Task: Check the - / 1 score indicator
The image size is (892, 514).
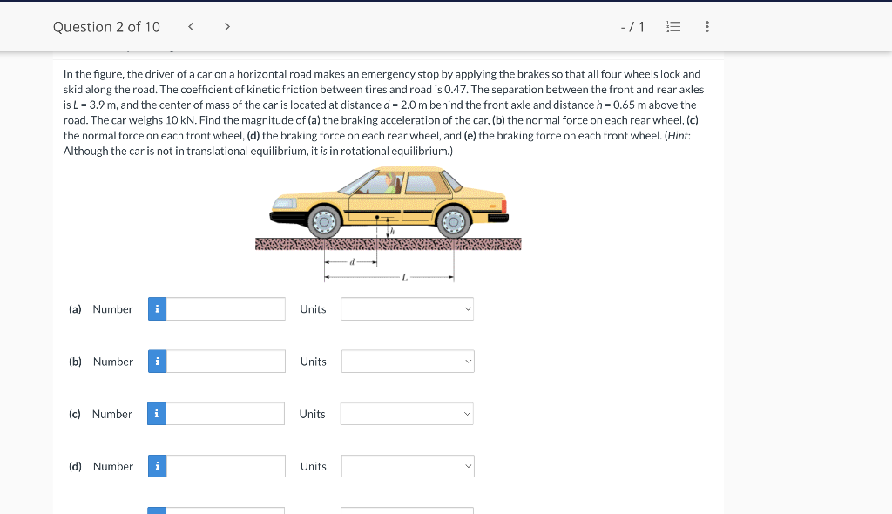Action: (632, 26)
